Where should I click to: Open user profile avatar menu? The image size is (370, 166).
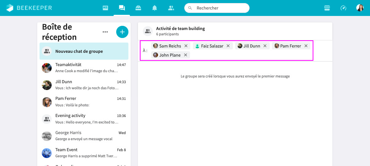click(x=360, y=8)
